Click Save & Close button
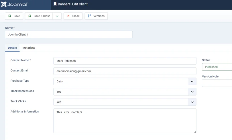232x140 pixels. pos(39,16)
